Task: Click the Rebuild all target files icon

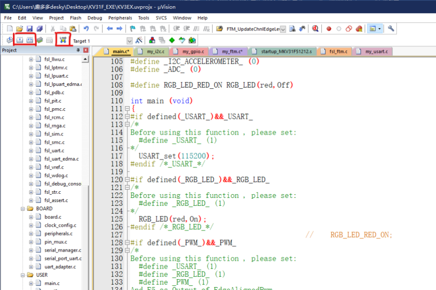Action: pos(30,40)
